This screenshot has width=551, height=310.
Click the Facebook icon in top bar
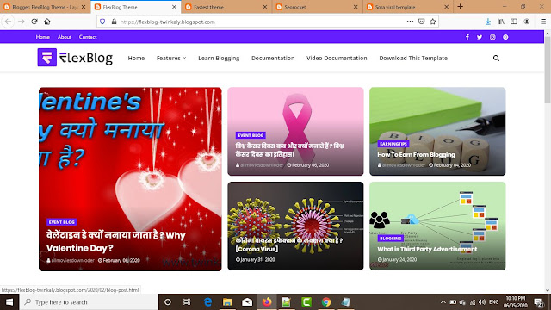coord(467,37)
